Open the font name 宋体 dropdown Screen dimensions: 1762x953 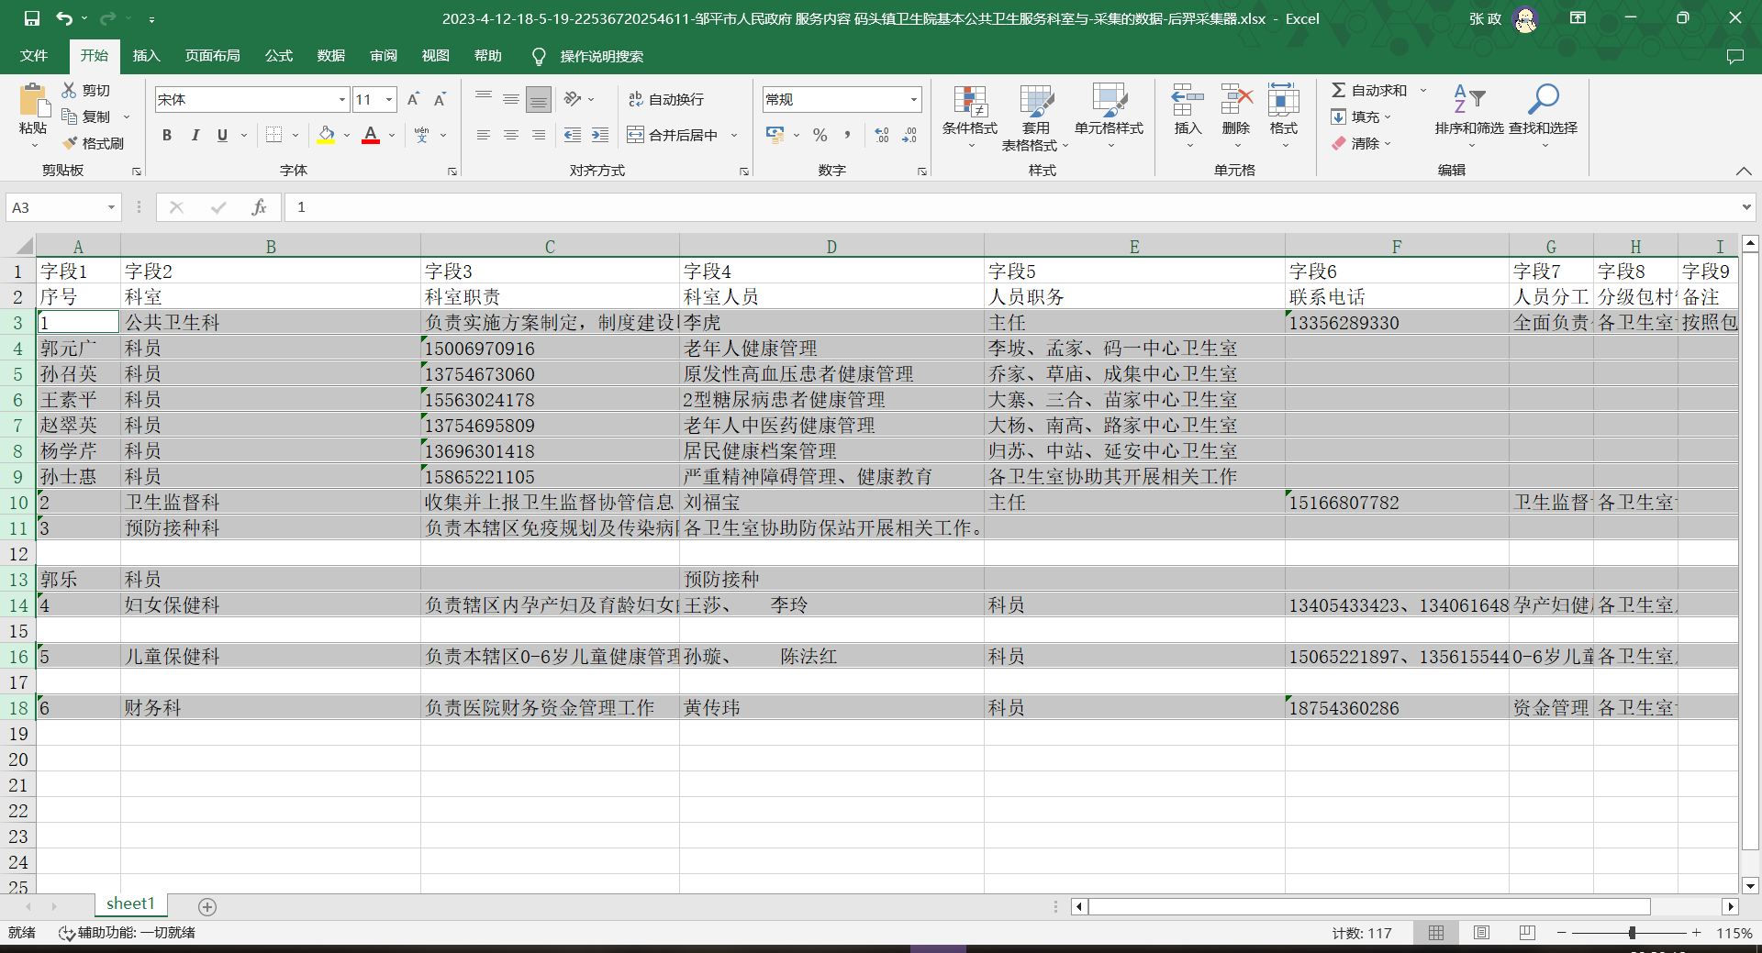click(342, 99)
